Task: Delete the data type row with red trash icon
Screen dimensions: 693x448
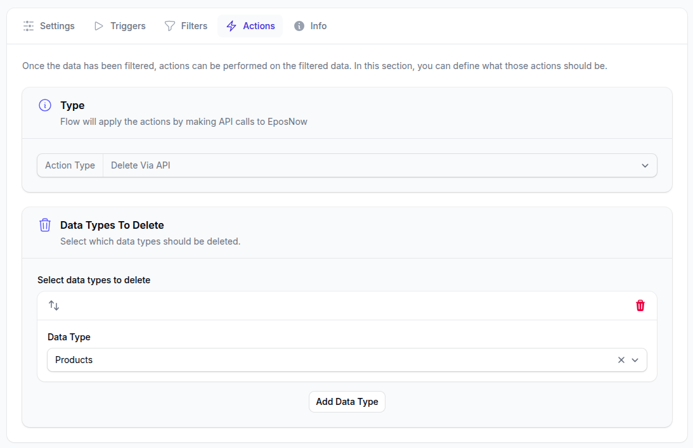Action: point(640,305)
